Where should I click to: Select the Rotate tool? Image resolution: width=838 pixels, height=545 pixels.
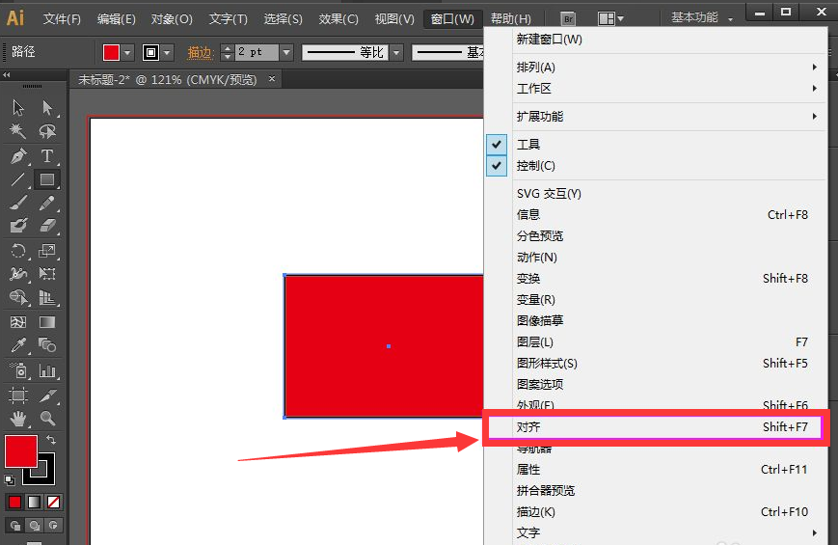click(x=18, y=250)
